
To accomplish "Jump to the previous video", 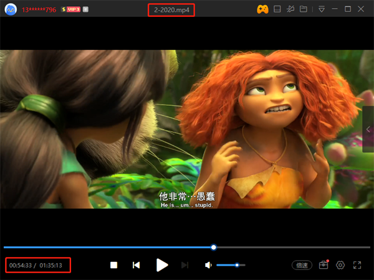I will click(x=136, y=265).
